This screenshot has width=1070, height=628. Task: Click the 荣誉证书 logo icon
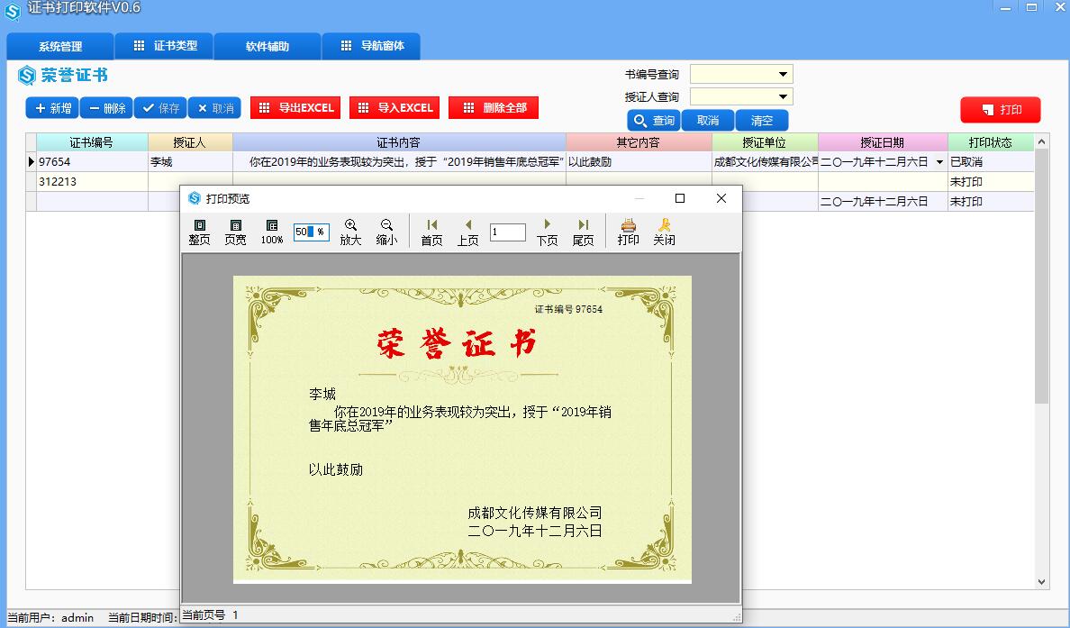tap(27, 75)
